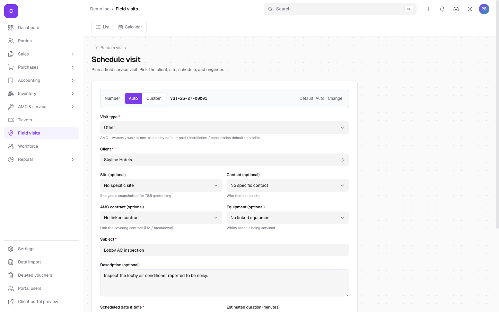Screen dimensions: 499x312
Task: Click Client portal preview external-link icon
Action: tap(11, 302)
